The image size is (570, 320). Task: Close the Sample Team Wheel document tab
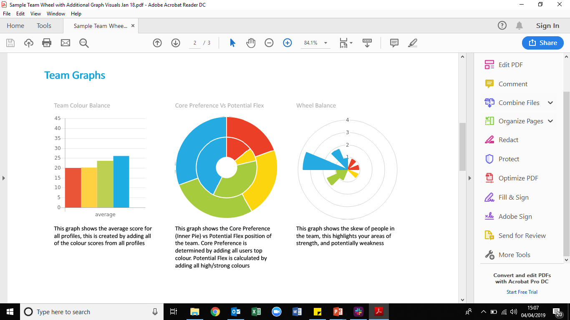133,26
